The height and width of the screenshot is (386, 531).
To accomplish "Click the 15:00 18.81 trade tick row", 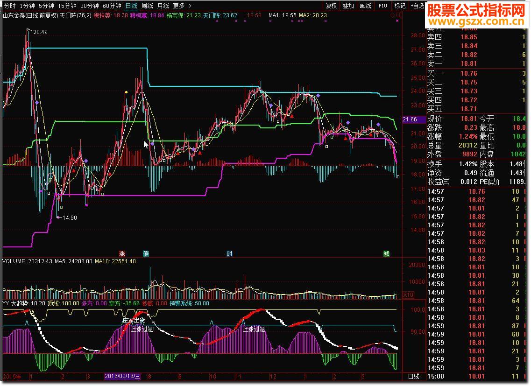I will [476, 376].
